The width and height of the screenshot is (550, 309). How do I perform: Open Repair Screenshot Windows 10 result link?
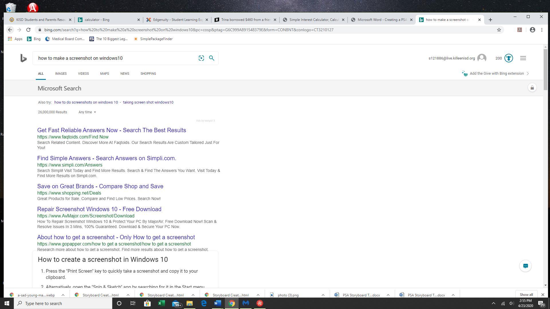pyautogui.click(x=99, y=209)
